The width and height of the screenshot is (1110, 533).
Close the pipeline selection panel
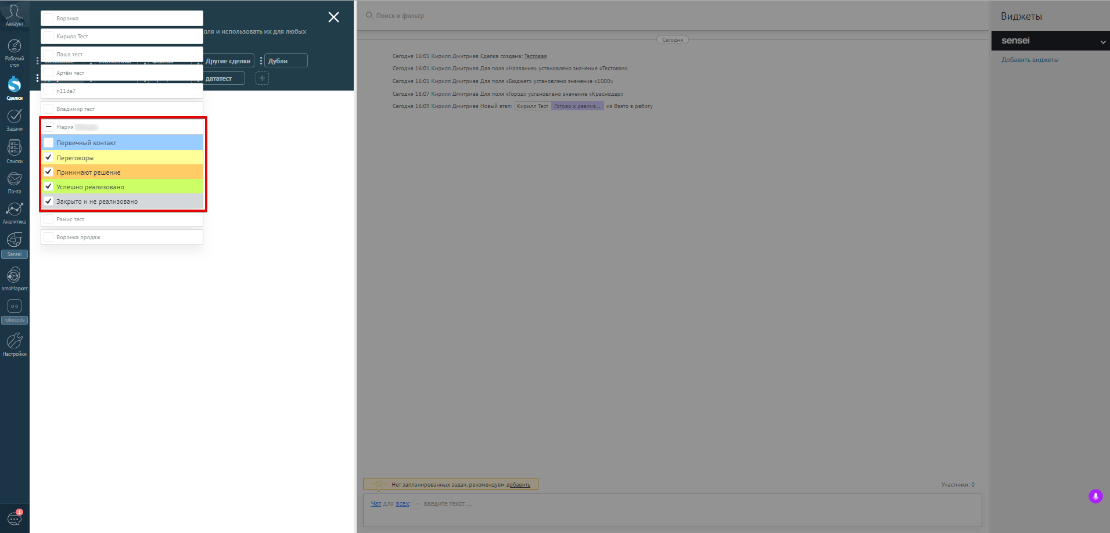click(x=333, y=17)
